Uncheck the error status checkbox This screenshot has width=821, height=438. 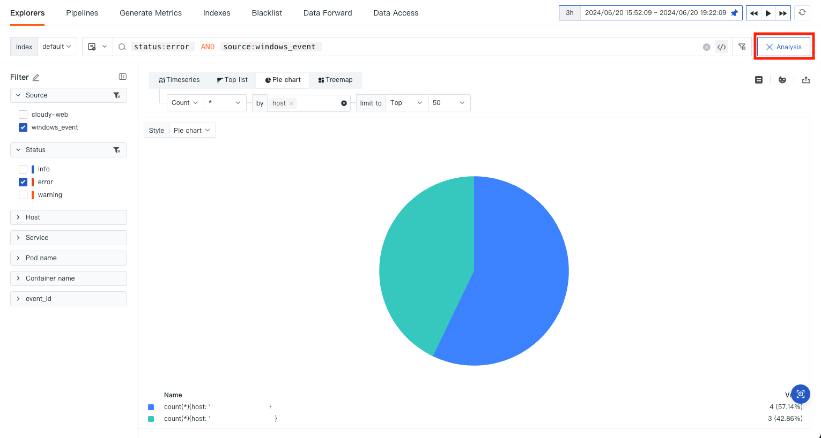23,182
